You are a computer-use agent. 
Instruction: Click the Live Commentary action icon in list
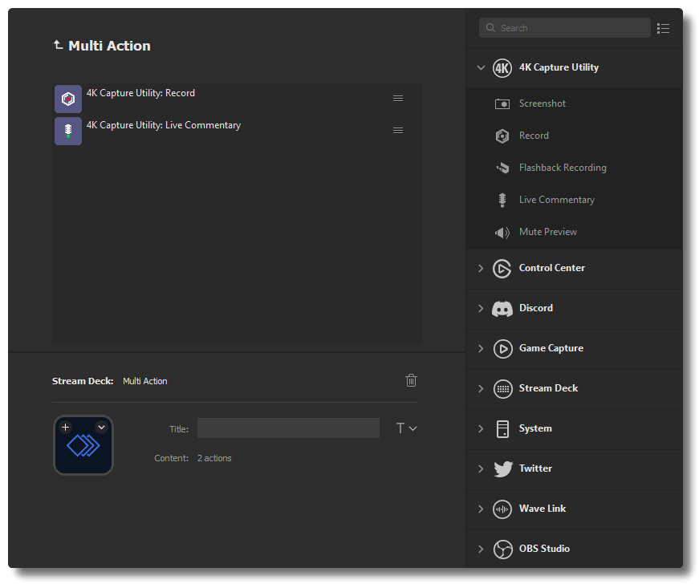[67, 131]
